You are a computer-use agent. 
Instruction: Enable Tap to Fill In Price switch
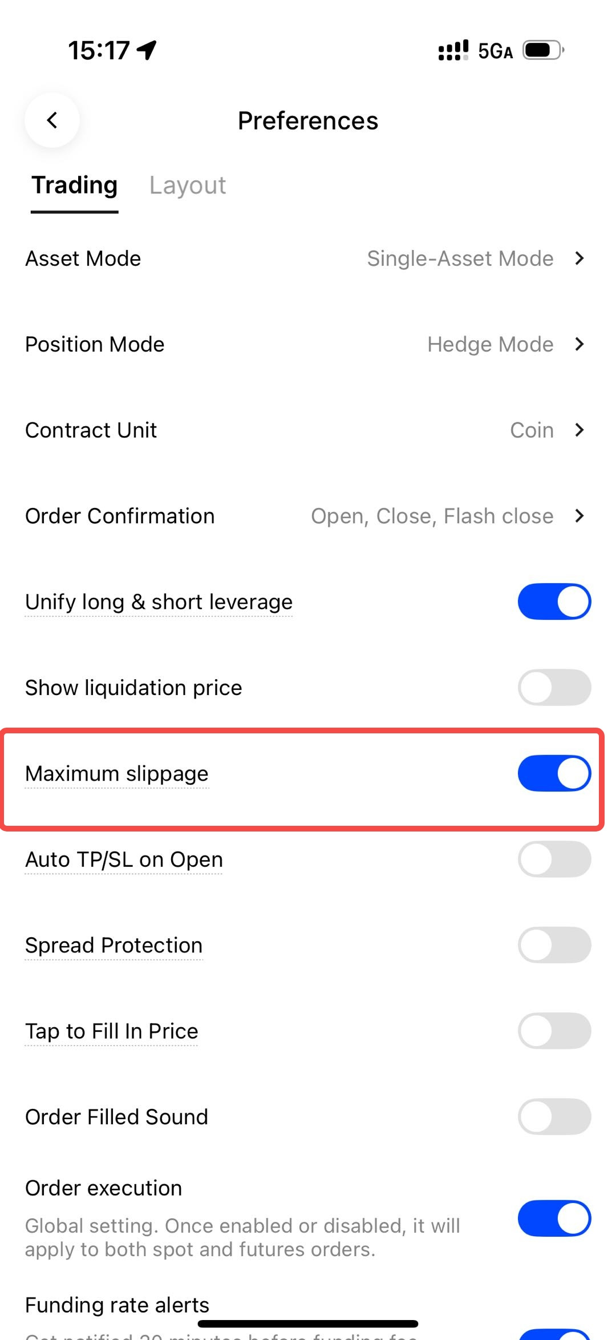554,1031
